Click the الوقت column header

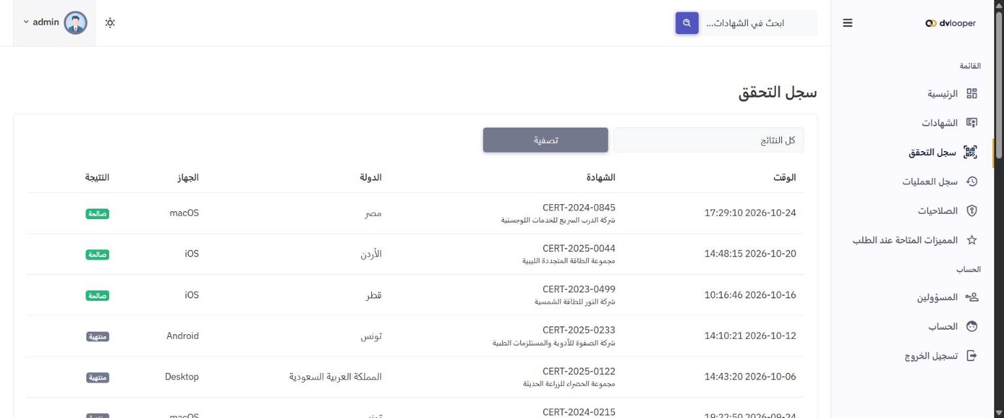(x=784, y=177)
